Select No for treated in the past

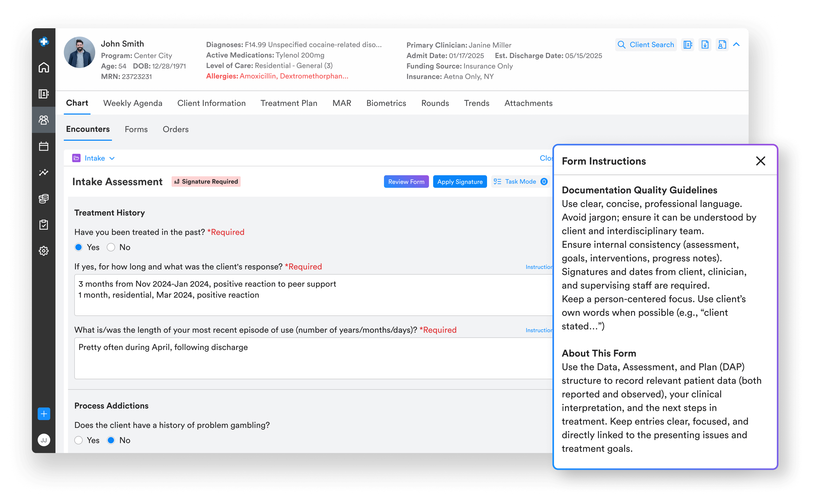tap(111, 247)
